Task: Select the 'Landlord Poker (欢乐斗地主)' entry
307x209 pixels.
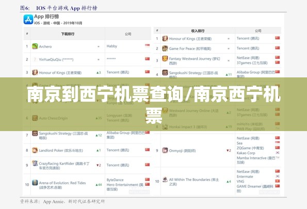Action: point(61,151)
